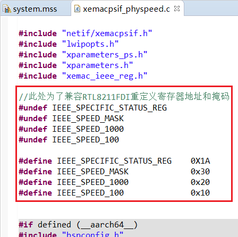Click the include line for netif/xemacpsif.h
Image resolution: width=238 pixels, height=237 pixels.
[86, 33]
